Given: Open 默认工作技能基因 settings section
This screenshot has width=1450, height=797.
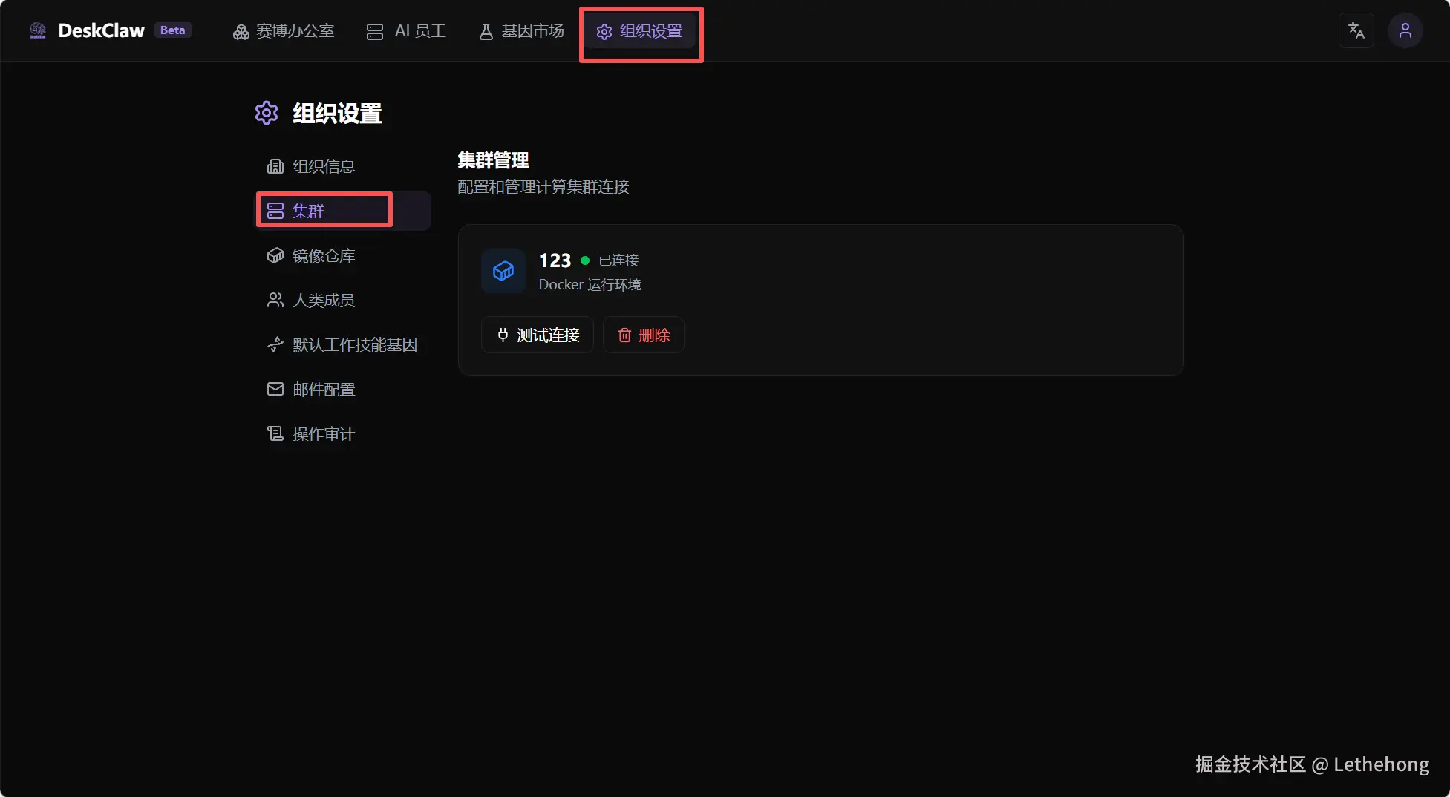Looking at the screenshot, I should pyautogui.click(x=343, y=344).
